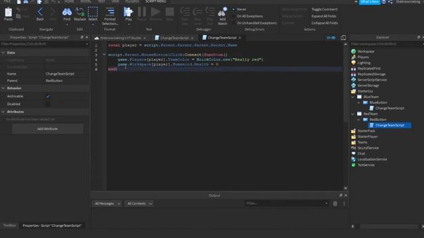Select ServerStorage in Explorer
The image size is (424, 238).
[x=368, y=85]
